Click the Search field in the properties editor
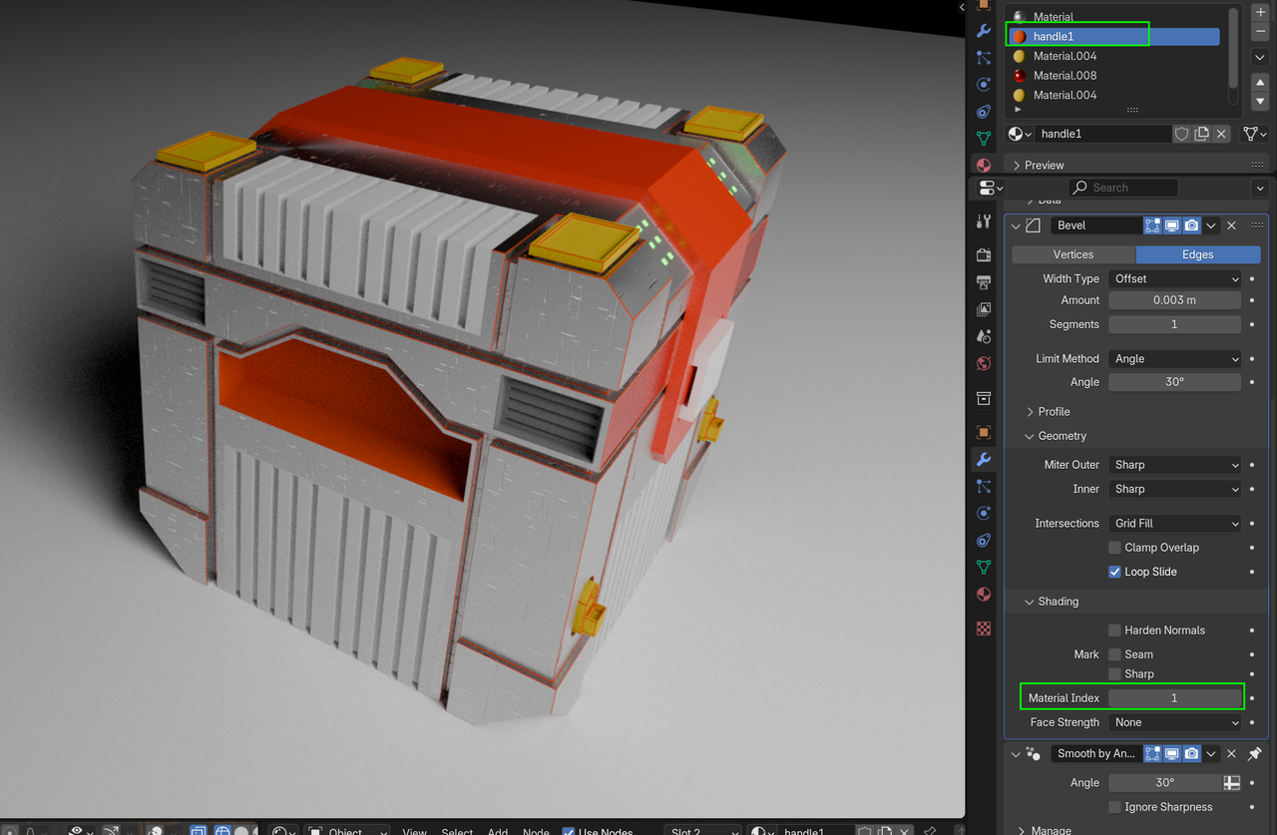 point(1122,187)
